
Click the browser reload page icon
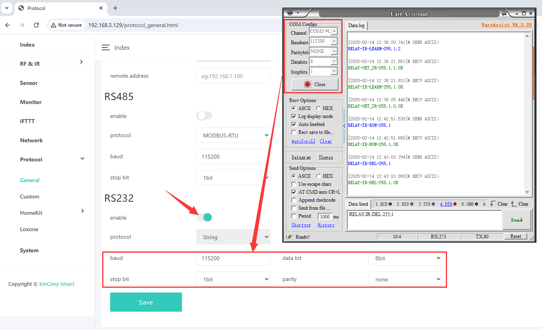(36, 25)
